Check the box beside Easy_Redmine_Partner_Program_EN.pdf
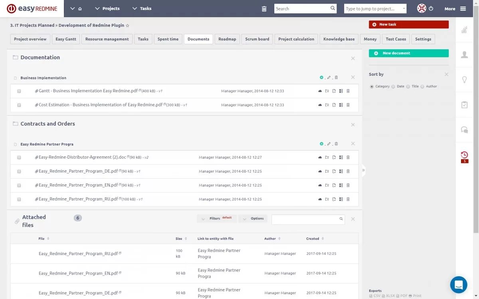The image size is (479, 299). pos(19,185)
